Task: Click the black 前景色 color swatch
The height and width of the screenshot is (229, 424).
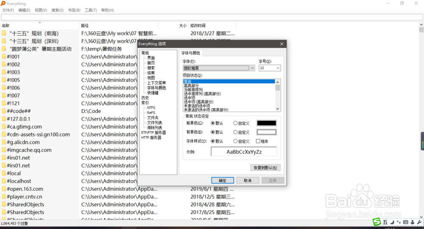Action: pyautogui.click(x=266, y=123)
